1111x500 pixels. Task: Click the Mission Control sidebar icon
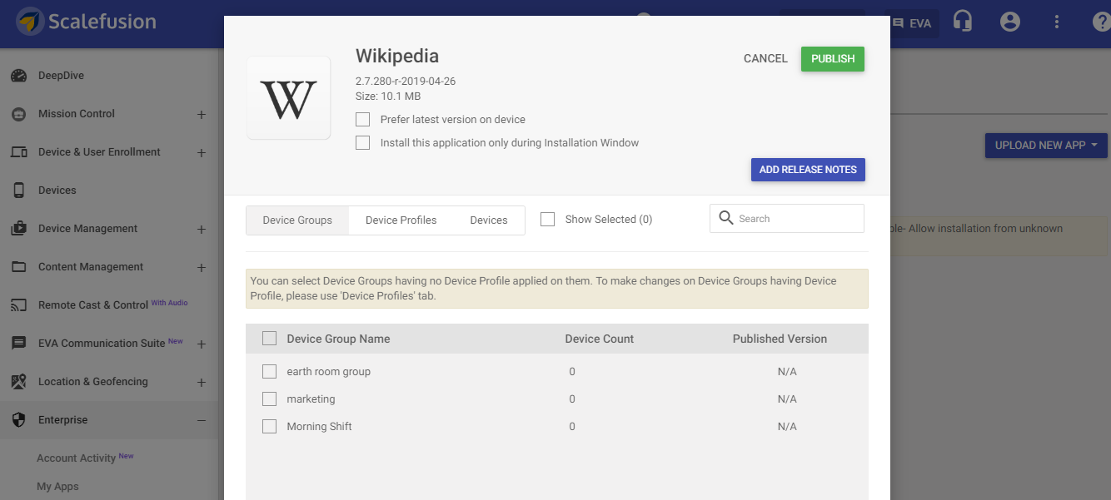tap(19, 114)
